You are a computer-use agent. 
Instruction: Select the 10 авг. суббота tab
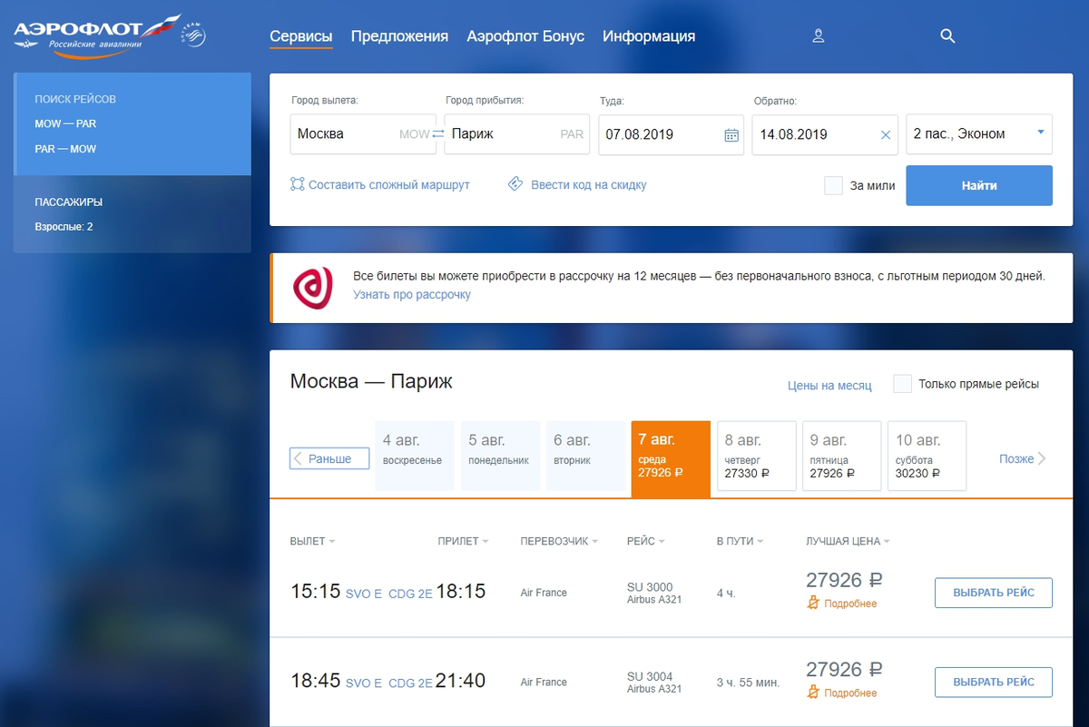[x=927, y=456]
